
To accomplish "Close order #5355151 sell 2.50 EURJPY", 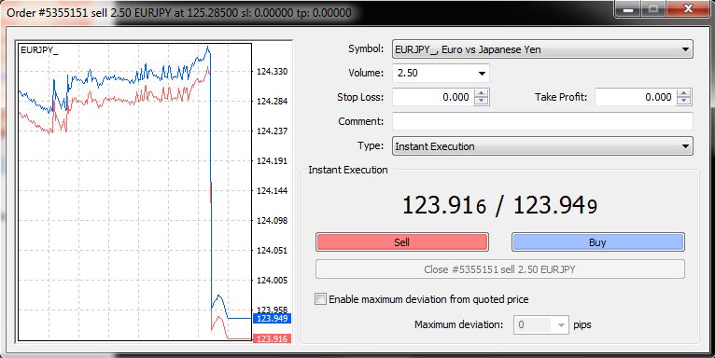I will pyautogui.click(x=499, y=269).
